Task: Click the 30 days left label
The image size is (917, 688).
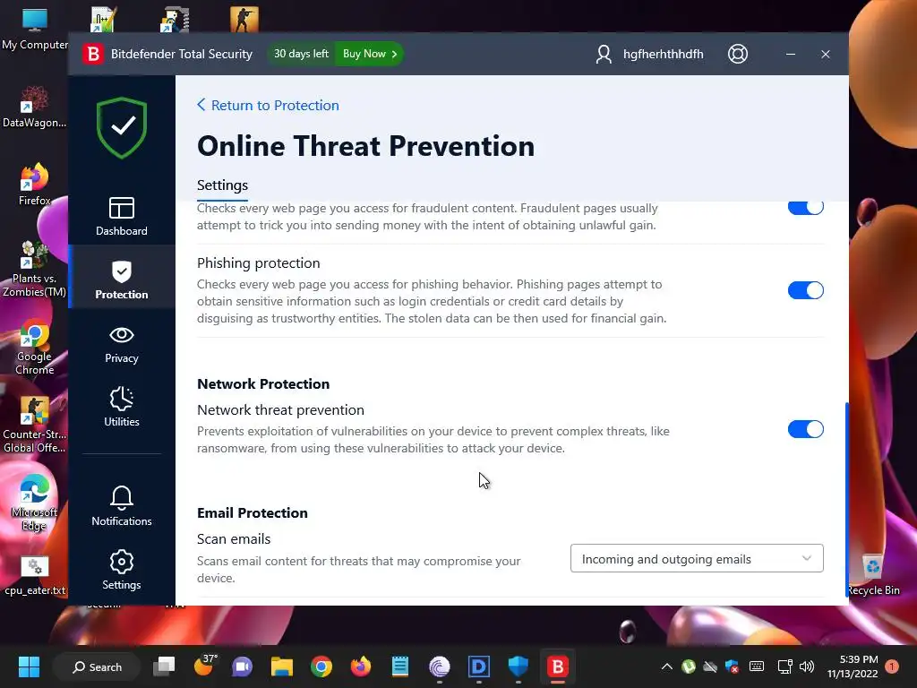Action: pos(301,54)
